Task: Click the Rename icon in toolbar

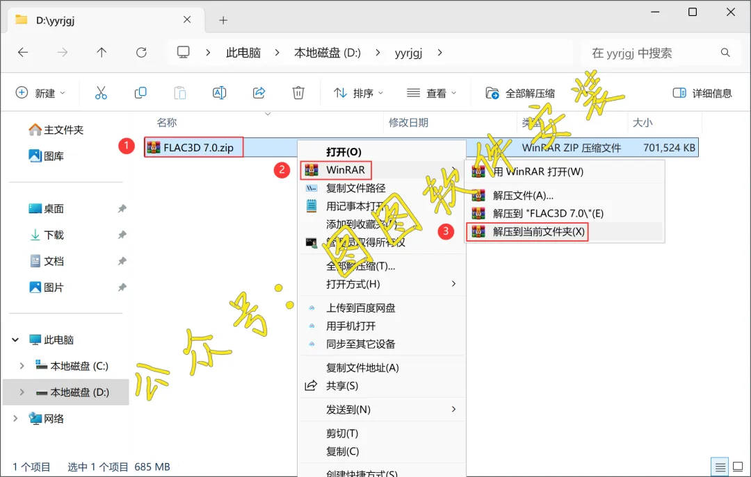Action: tap(219, 93)
